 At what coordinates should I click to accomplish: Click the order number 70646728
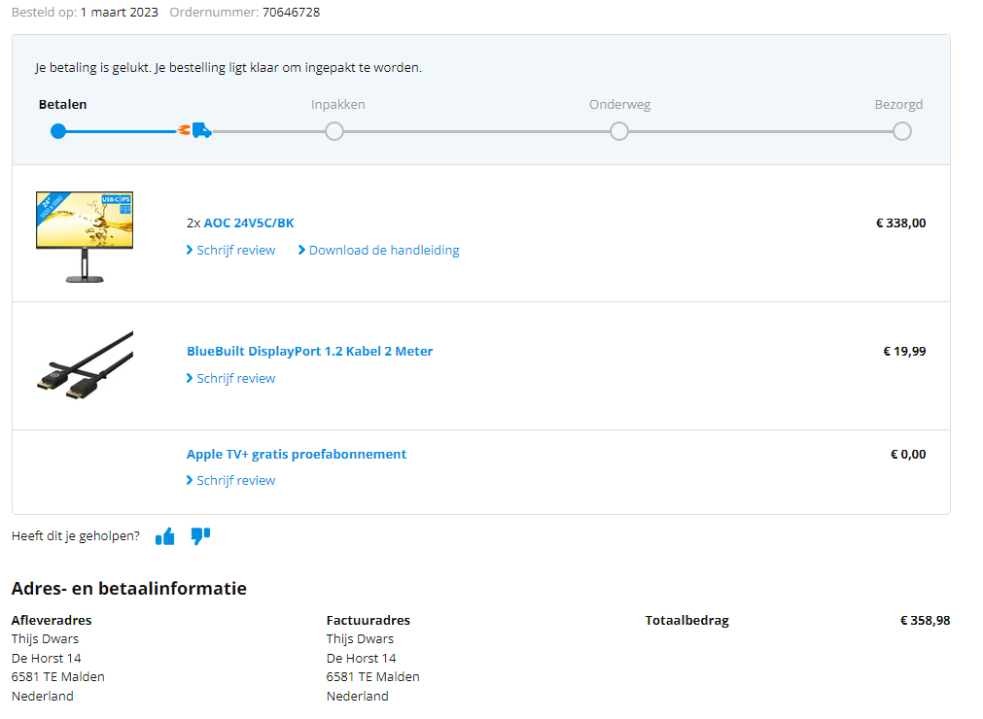(291, 13)
